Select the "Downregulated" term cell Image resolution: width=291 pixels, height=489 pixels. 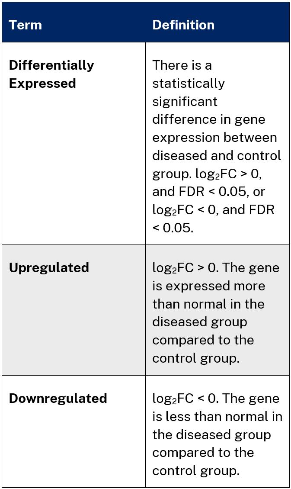pos(58,399)
